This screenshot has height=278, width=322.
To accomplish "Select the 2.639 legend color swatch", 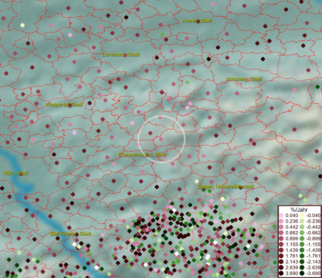I will [281, 267].
